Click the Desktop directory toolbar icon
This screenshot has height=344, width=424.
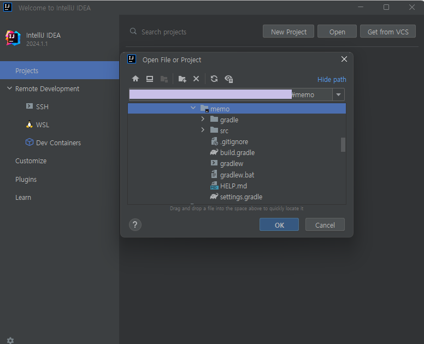coord(150,79)
